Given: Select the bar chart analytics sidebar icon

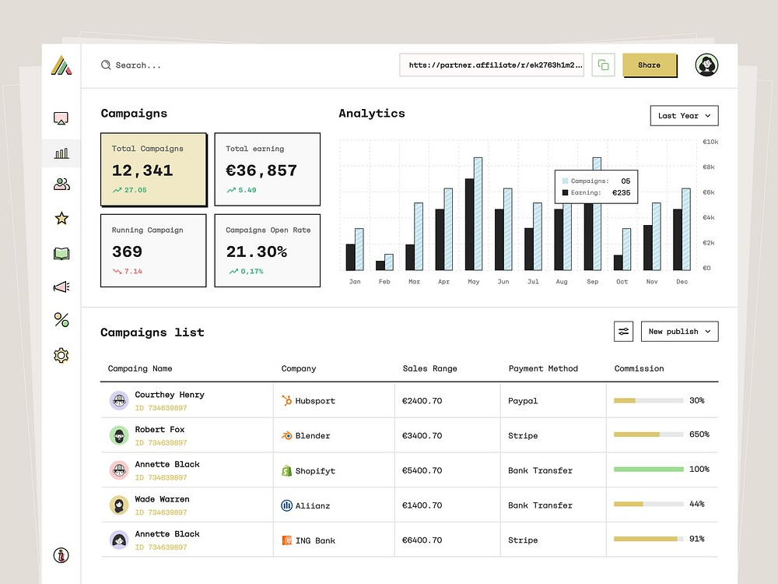Looking at the screenshot, I should pyautogui.click(x=61, y=153).
